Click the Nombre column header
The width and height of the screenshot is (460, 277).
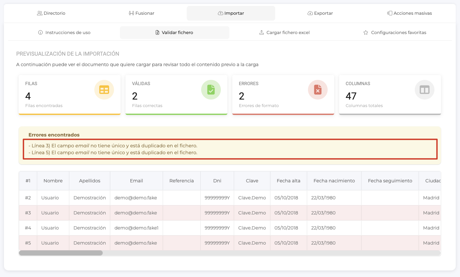pos(53,181)
